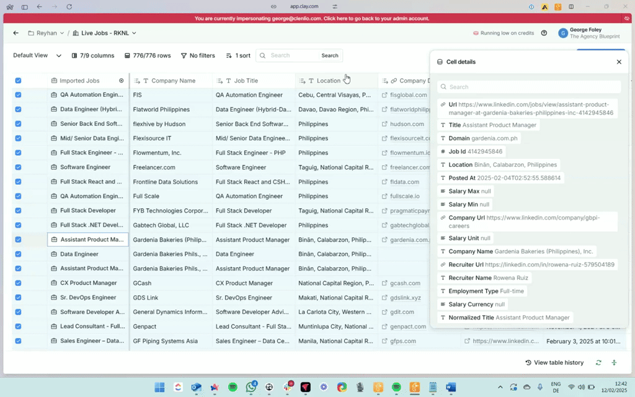Click the back arrow next to Reyhan
Screen dimensions: 635x397
point(16,33)
